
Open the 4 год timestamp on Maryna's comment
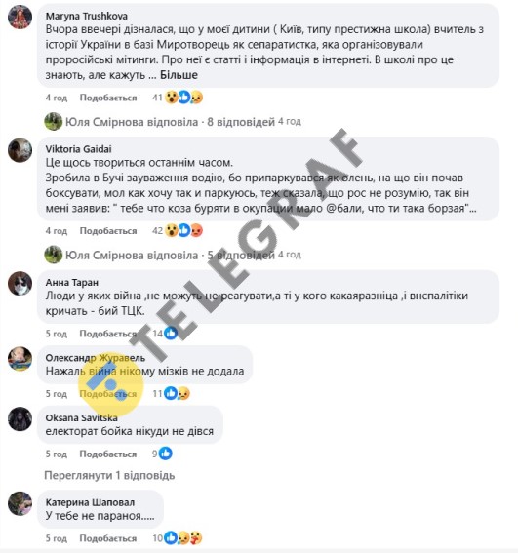point(57,98)
